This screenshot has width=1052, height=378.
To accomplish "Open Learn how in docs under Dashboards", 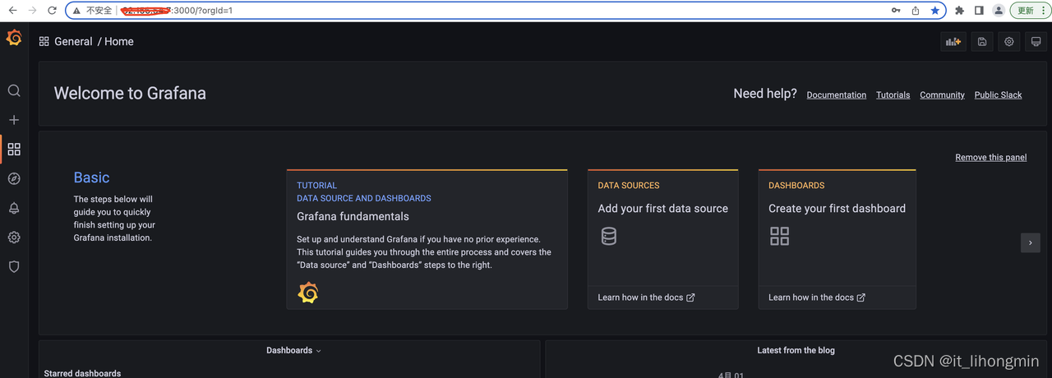I will click(x=817, y=297).
